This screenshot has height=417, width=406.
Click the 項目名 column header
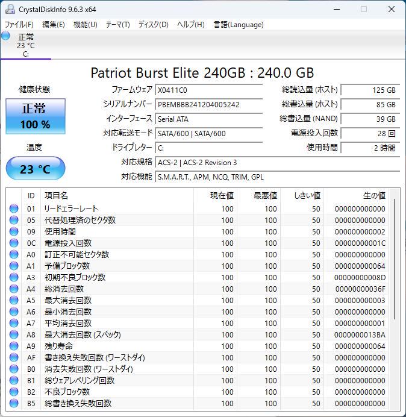tap(57, 196)
